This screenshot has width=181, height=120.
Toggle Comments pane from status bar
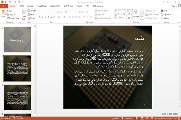pos(127,118)
